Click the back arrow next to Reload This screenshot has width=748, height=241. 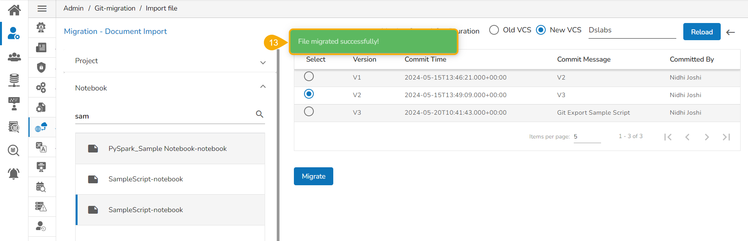730,32
